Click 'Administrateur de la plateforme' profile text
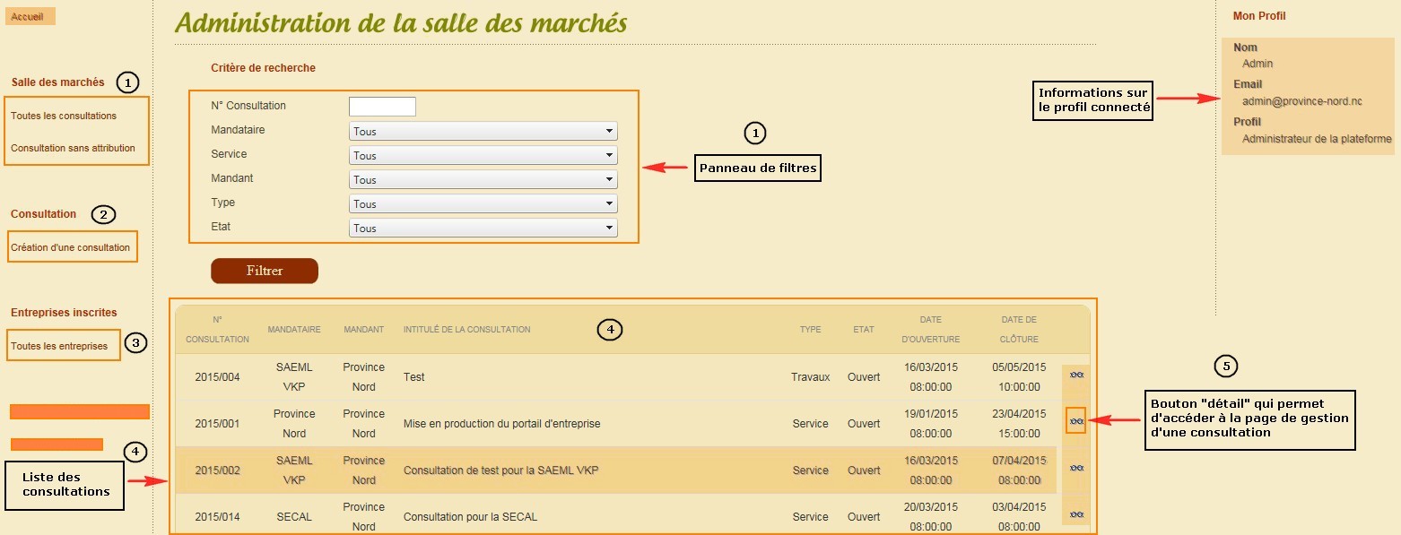Screen dimensions: 1401x535 coord(1317,139)
